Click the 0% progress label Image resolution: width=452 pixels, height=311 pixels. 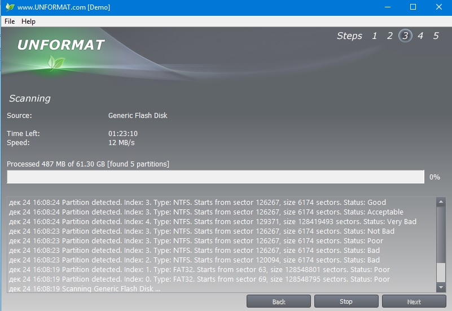click(435, 177)
